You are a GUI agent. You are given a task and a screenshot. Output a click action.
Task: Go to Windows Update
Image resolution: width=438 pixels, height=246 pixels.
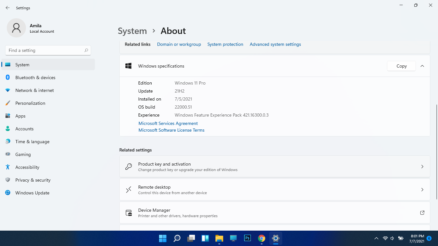[x=48, y=193]
